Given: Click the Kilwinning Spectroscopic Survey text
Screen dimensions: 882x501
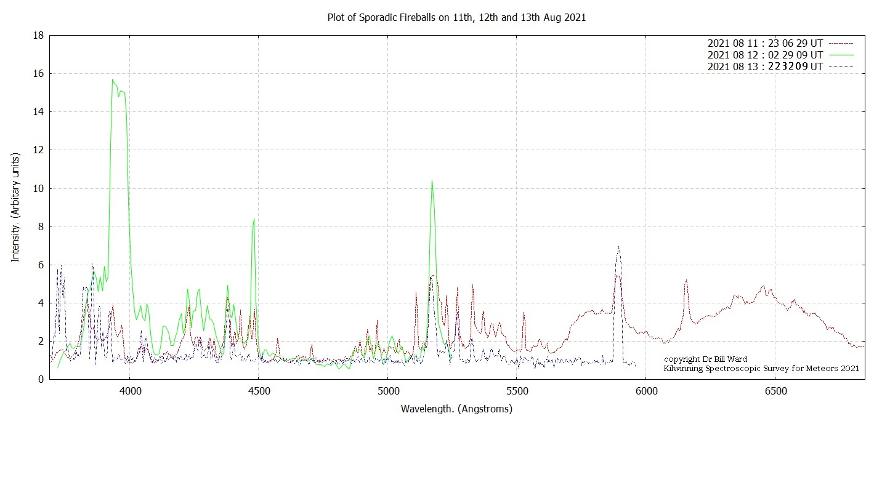Looking at the screenshot, I should tap(761, 369).
